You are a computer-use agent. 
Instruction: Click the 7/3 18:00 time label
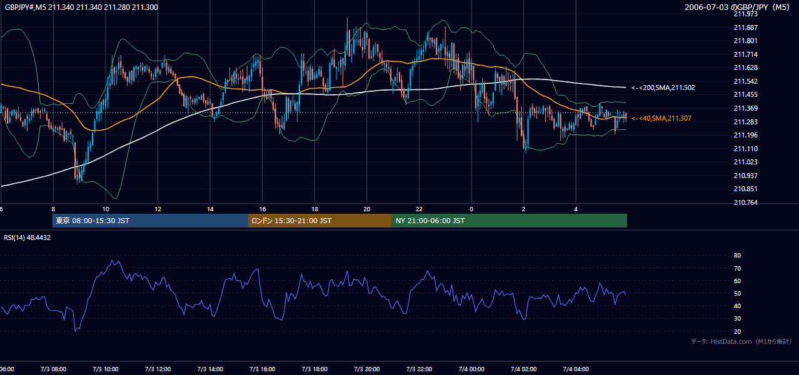314,369
